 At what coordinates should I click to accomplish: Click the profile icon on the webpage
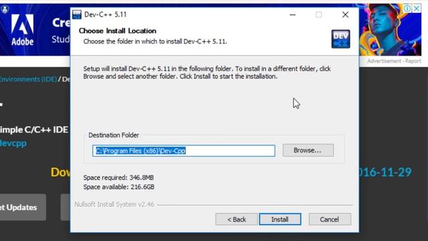(5, 9)
